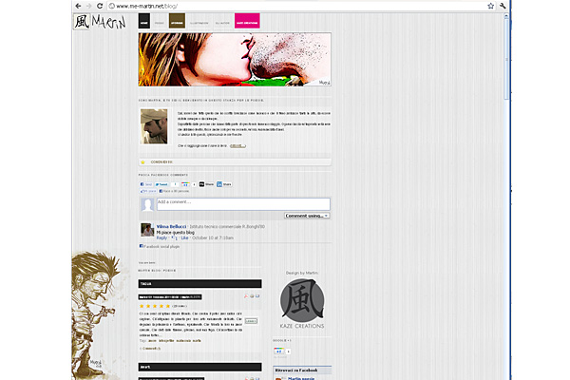Open the gray menu item before the pink tile
Image resolution: width=570 pixels, height=380 pixels.
click(222, 23)
